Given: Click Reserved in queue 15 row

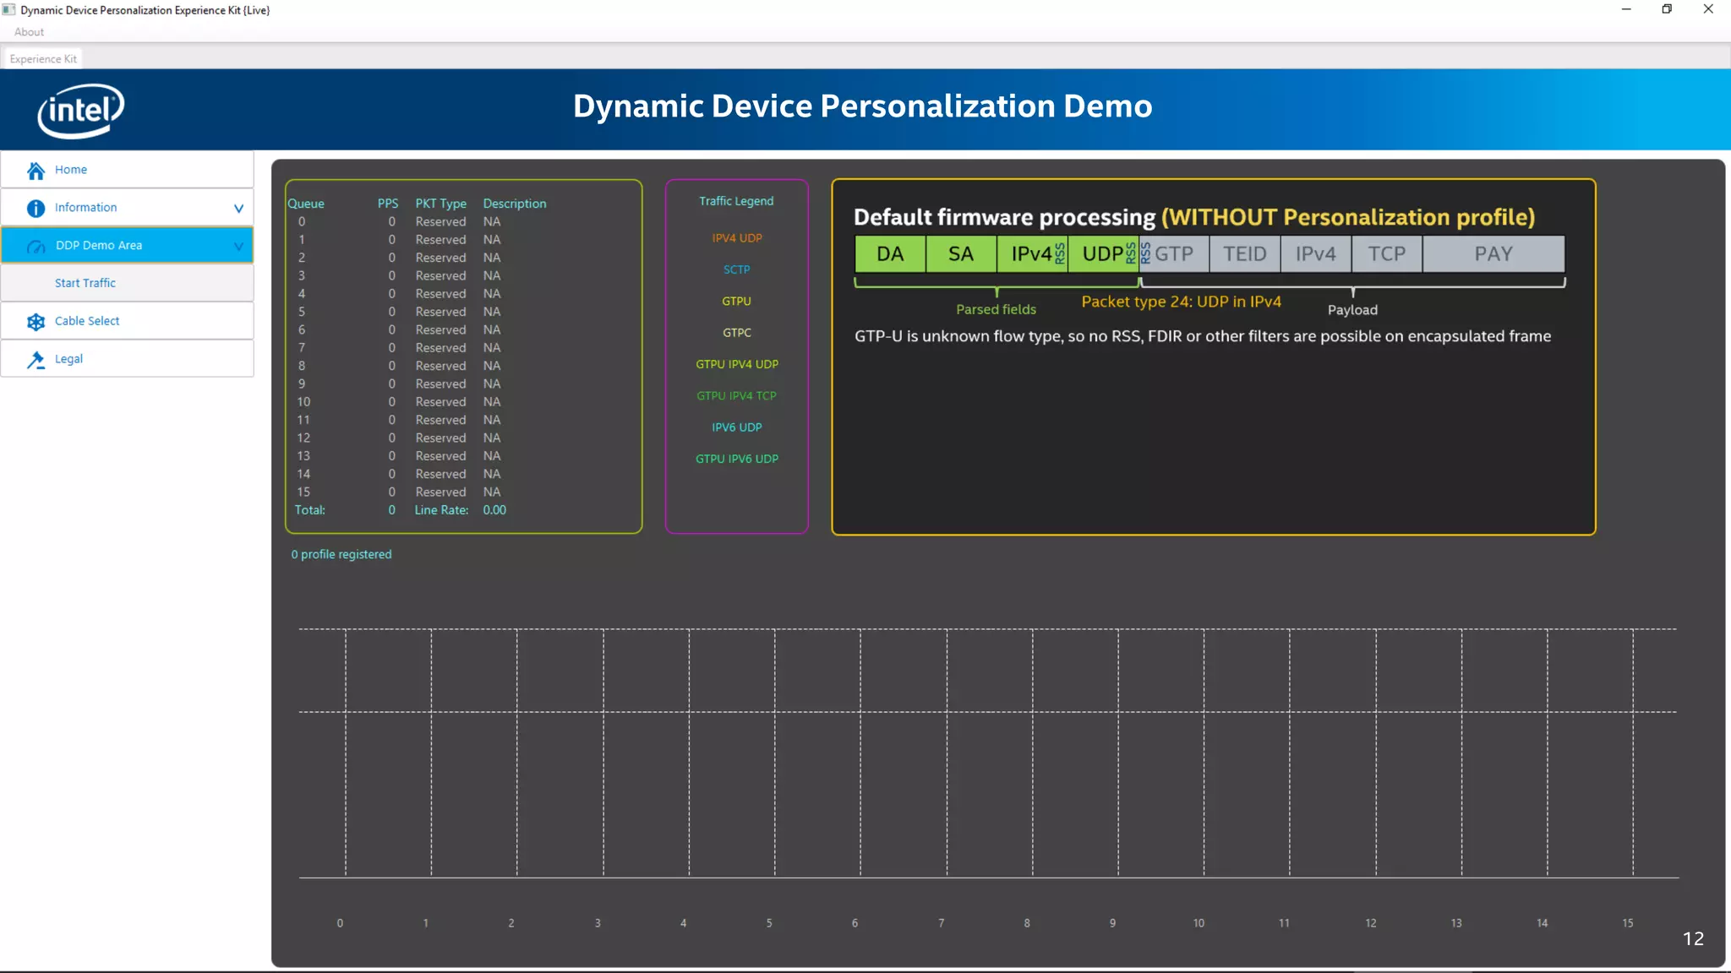Looking at the screenshot, I should pos(440,492).
